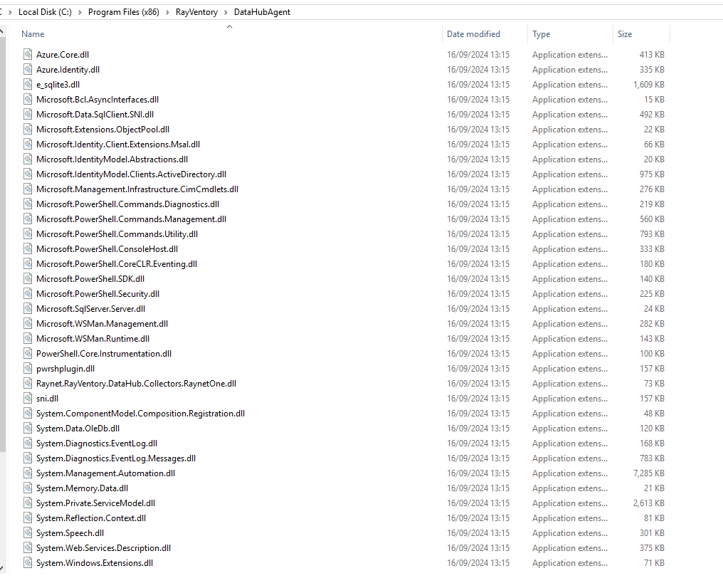This screenshot has width=723, height=588.
Task: Sort files by Date modified column header
Action: click(x=473, y=34)
